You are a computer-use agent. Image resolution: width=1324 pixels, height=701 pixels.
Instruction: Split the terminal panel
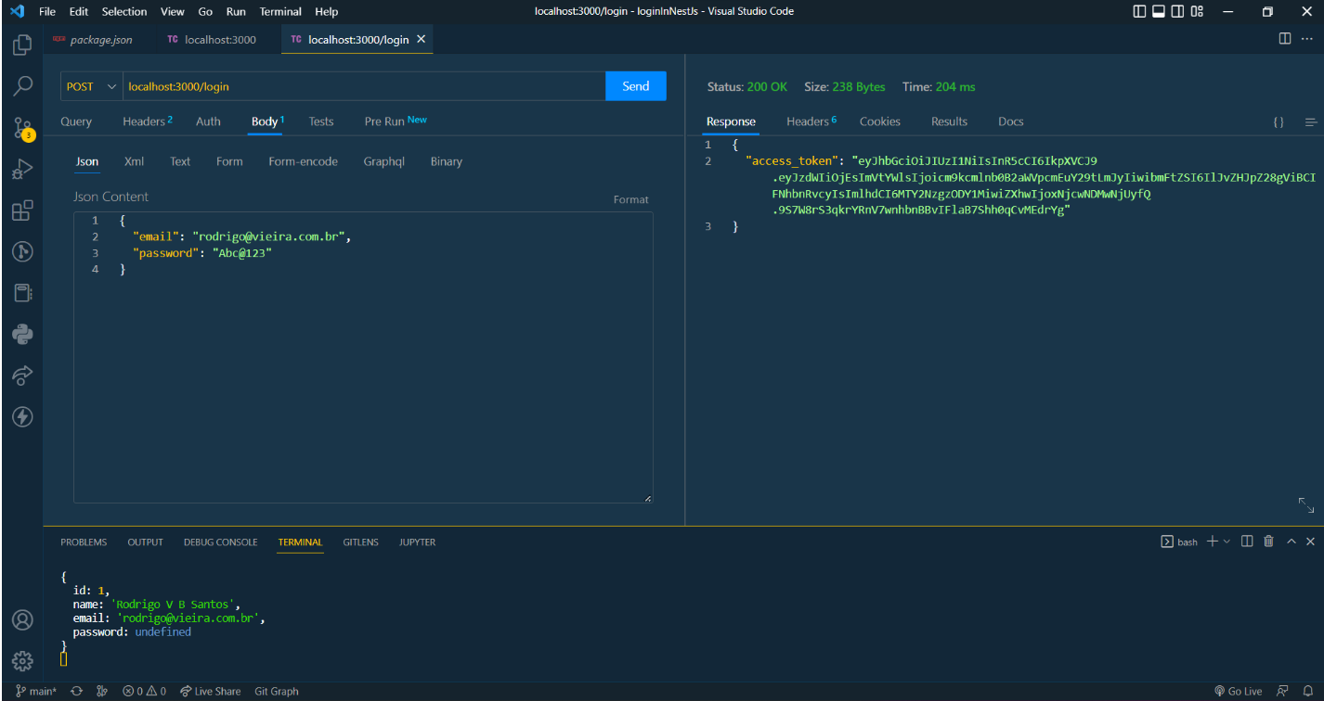[1246, 542]
